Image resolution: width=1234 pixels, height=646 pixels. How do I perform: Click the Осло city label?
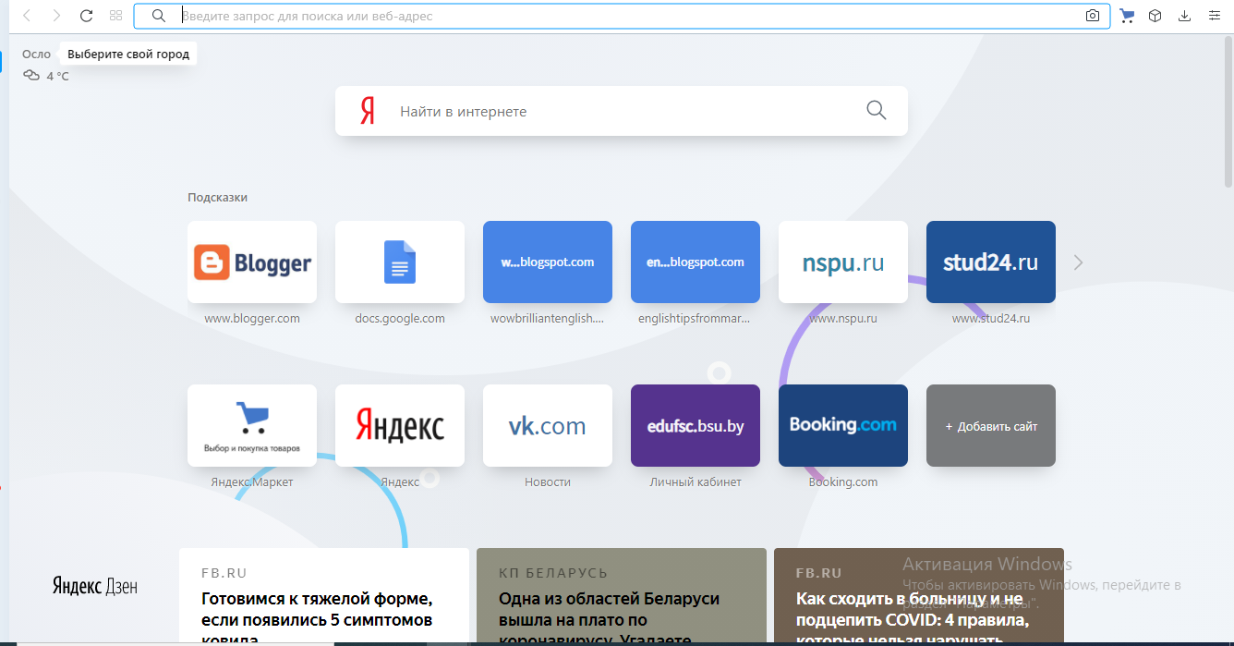[36, 54]
